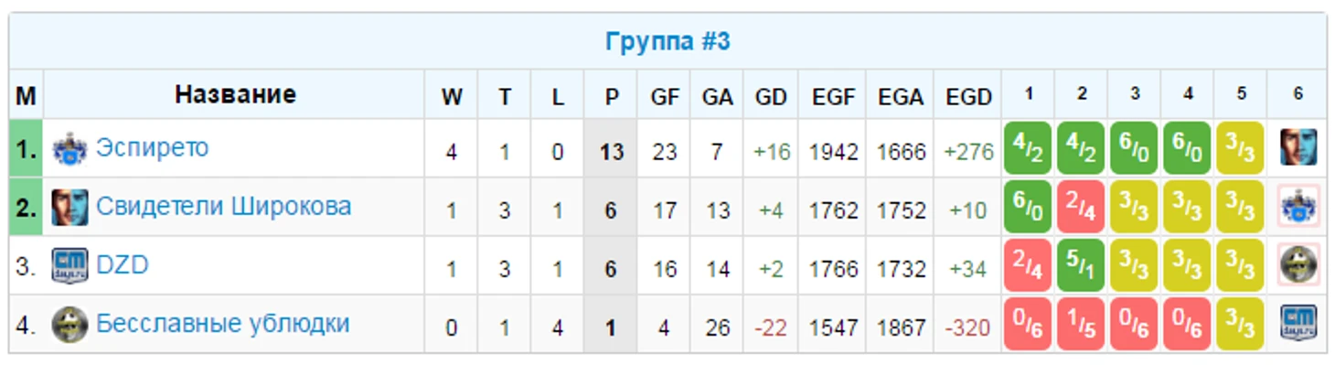The width and height of the screenshot is (1335, 365).
Task: Open the DZD team link
Action: [x=123, y=265]
